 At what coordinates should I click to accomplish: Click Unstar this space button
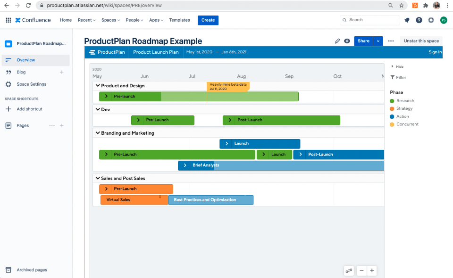pyautogui.click(x=421, y=41)
